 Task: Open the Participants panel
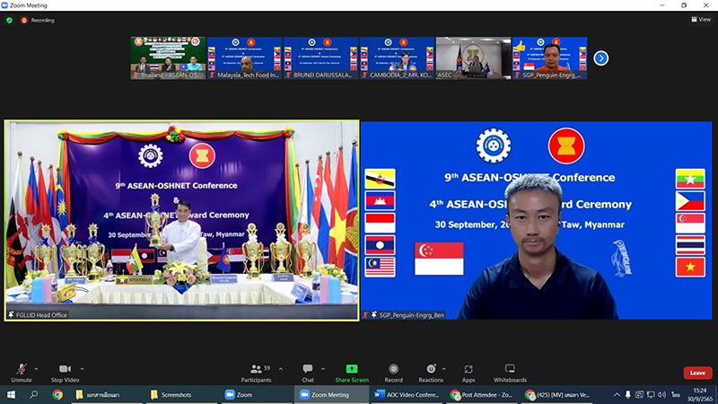(256, 370)
